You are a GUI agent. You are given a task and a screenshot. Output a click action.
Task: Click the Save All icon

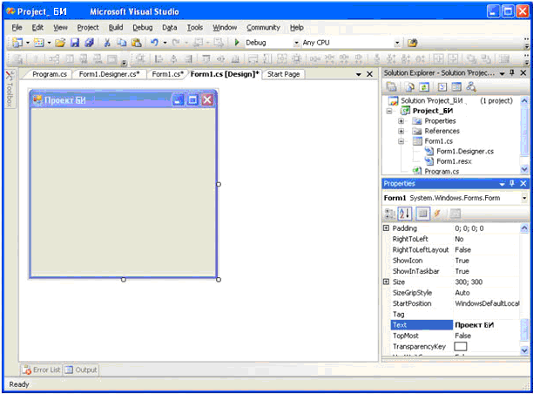click(x=89, y=43)
